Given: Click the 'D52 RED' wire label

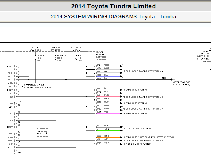Looking at the screenshot, I should [103, 109].
